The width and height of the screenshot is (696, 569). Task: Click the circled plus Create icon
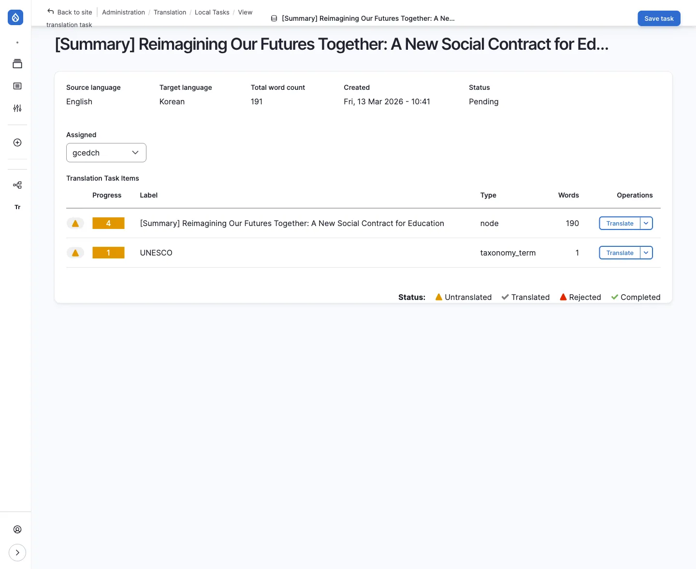[x=17, y=142]
